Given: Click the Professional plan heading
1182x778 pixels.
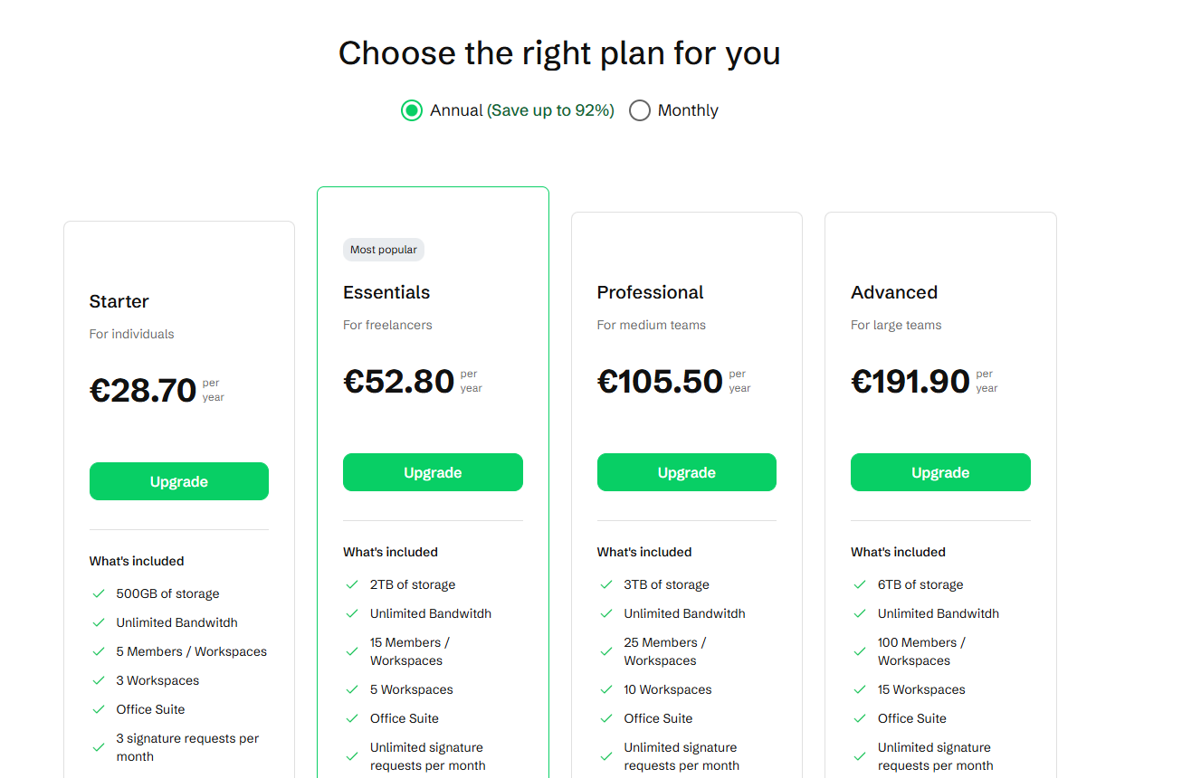Looking at the screenshot, I should coord(650,292).
